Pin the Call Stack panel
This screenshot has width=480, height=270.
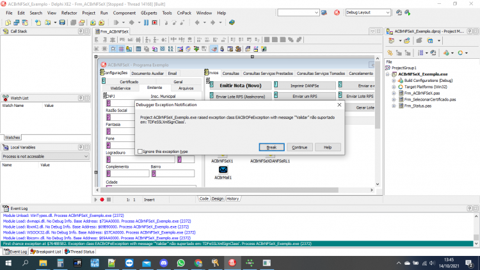pos(81,31)
